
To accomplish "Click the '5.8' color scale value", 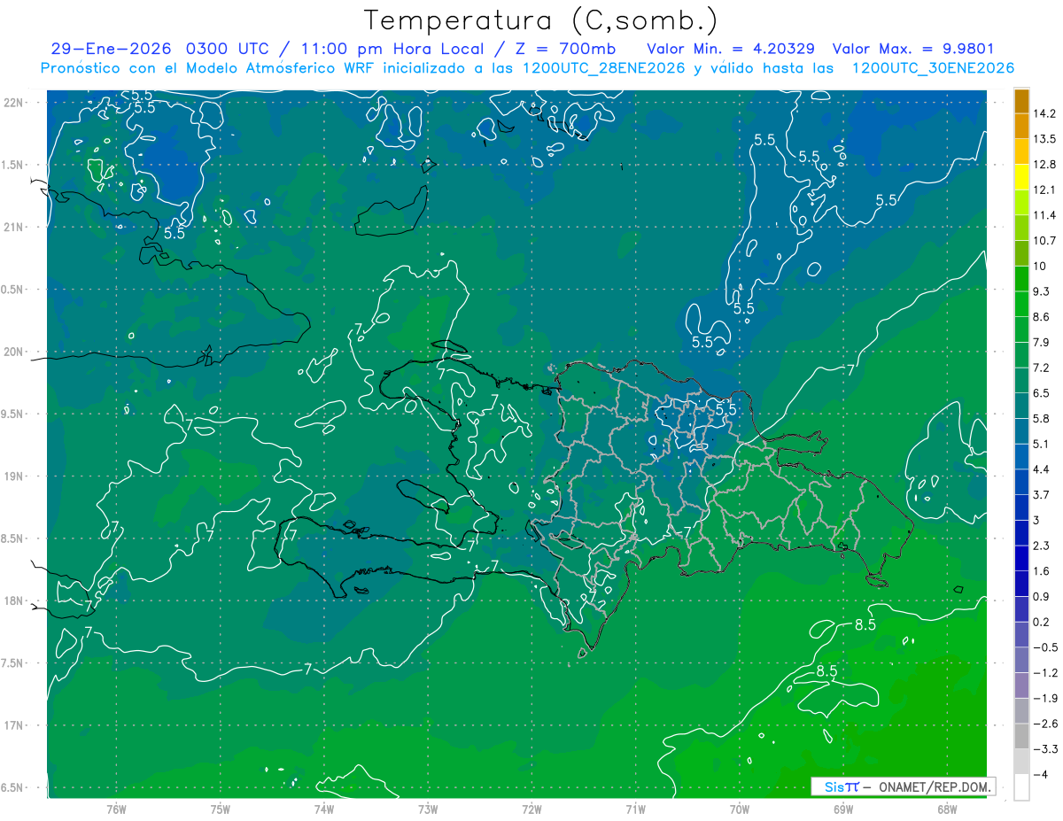I will point(1042,419).
